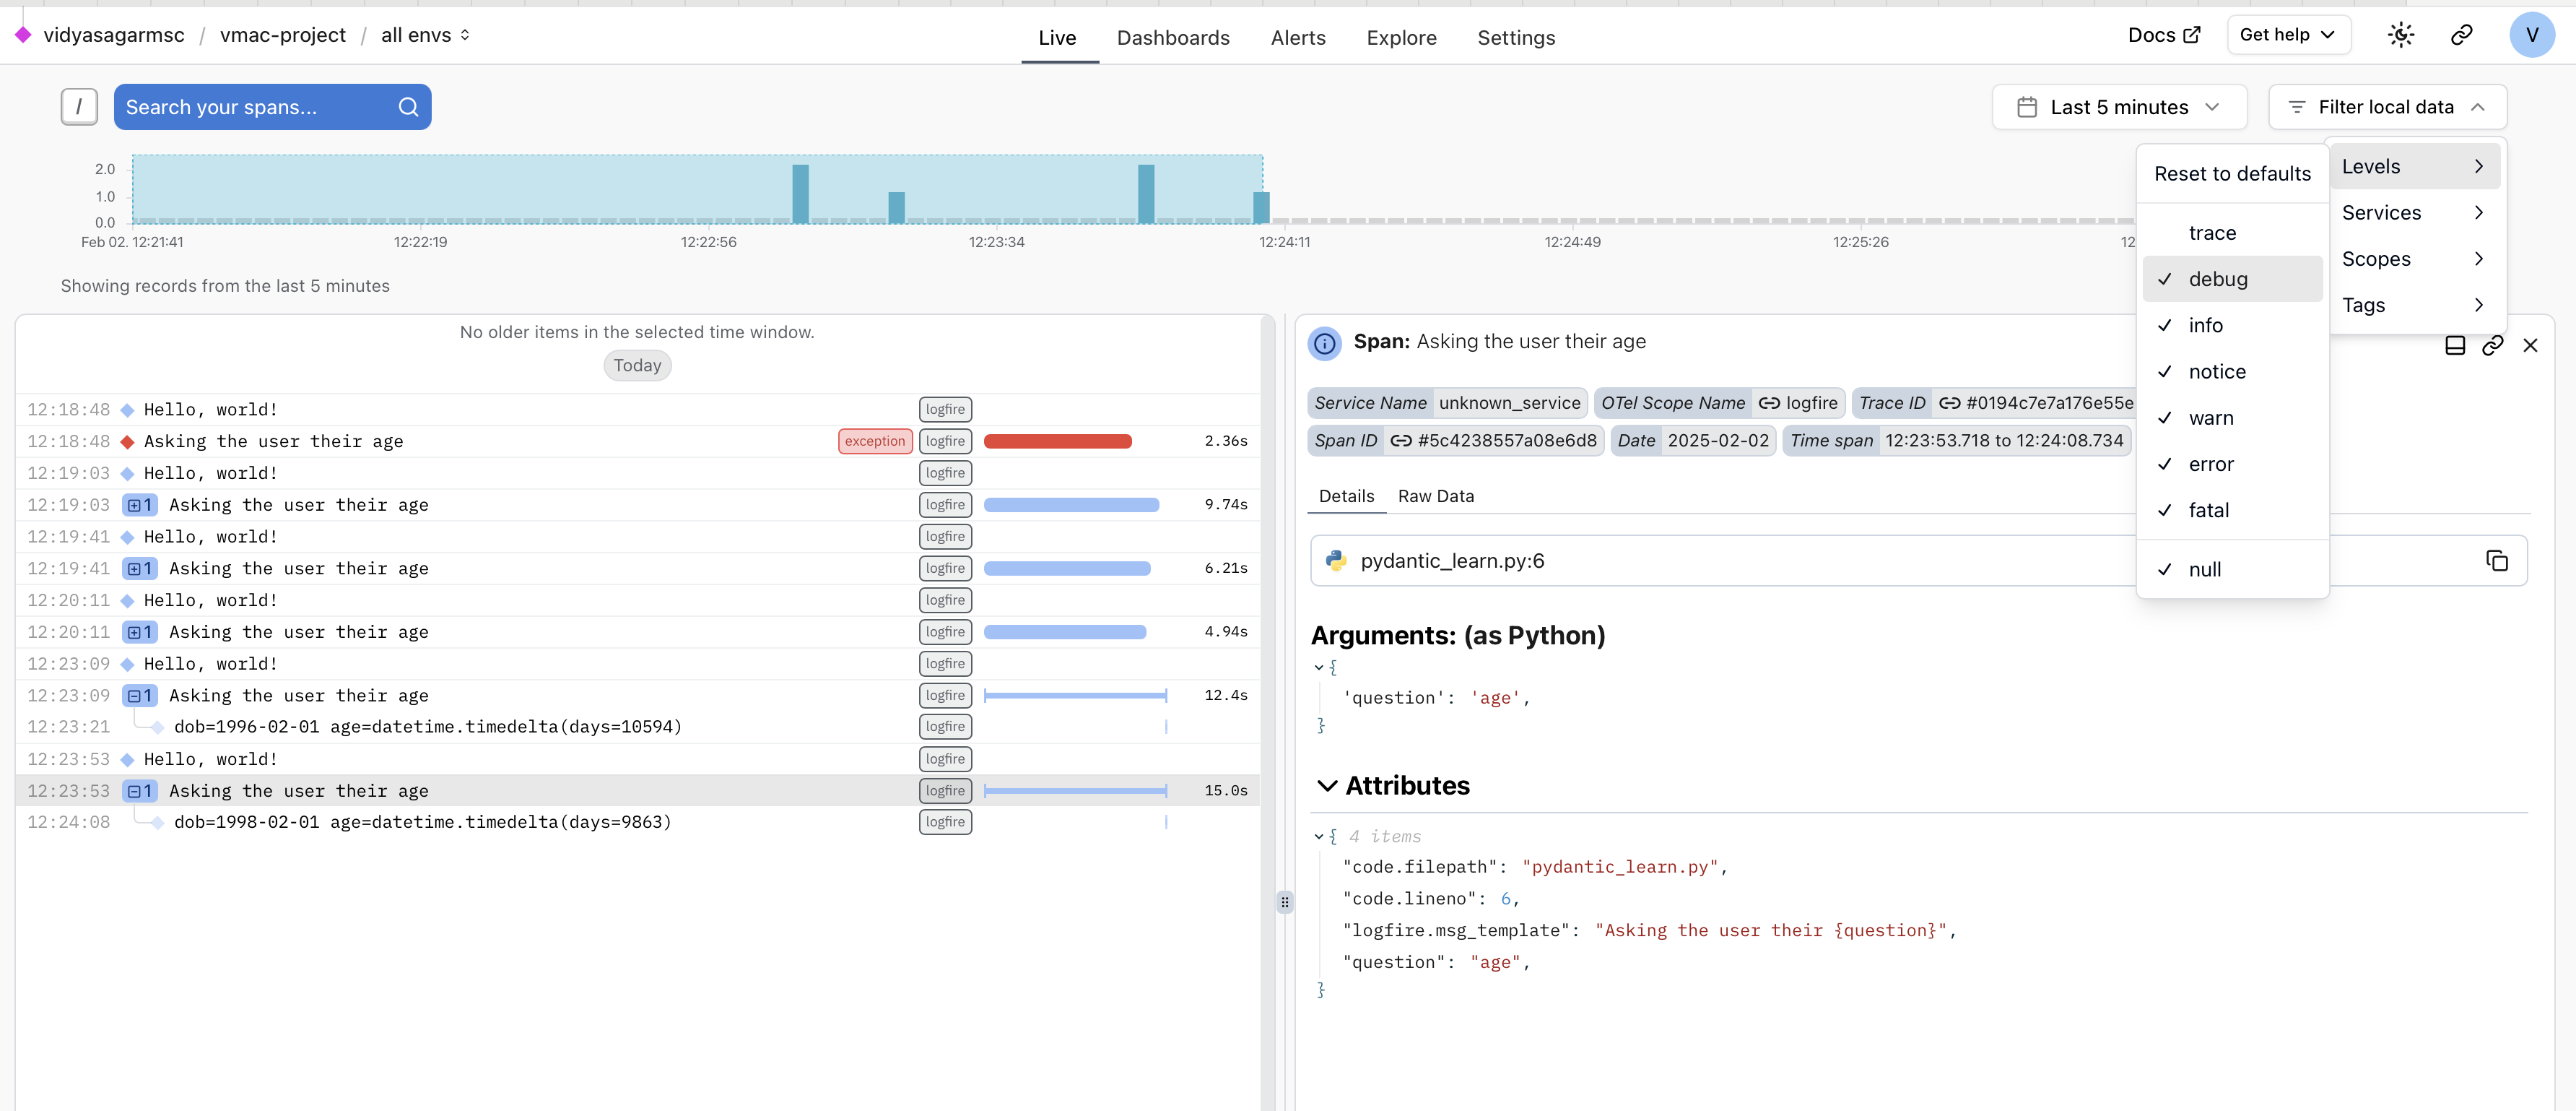Switch to the Raw Data tab
Image resolution: width=2576 pixels, height=1111 pixels.
tap(1435, 496)
